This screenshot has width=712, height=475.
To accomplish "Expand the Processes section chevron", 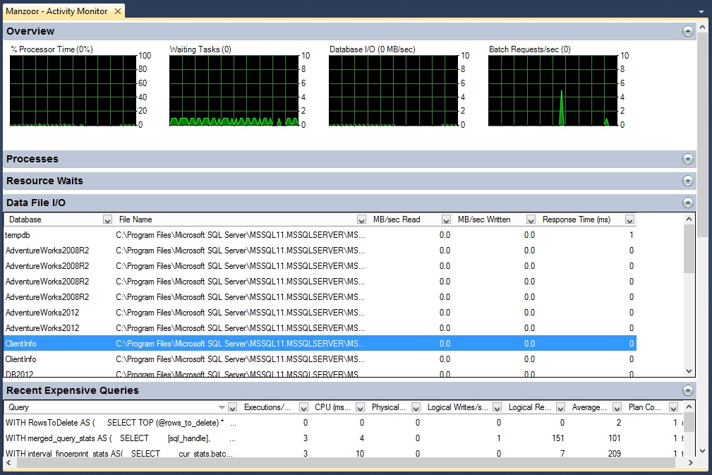I will [687, 159].
